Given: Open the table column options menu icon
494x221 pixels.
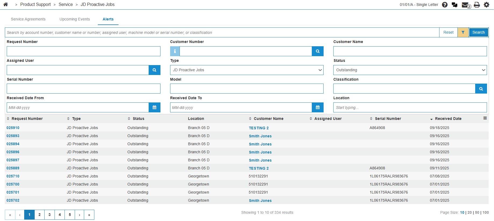Looking at the screenshot, I should tap(485, 118).
